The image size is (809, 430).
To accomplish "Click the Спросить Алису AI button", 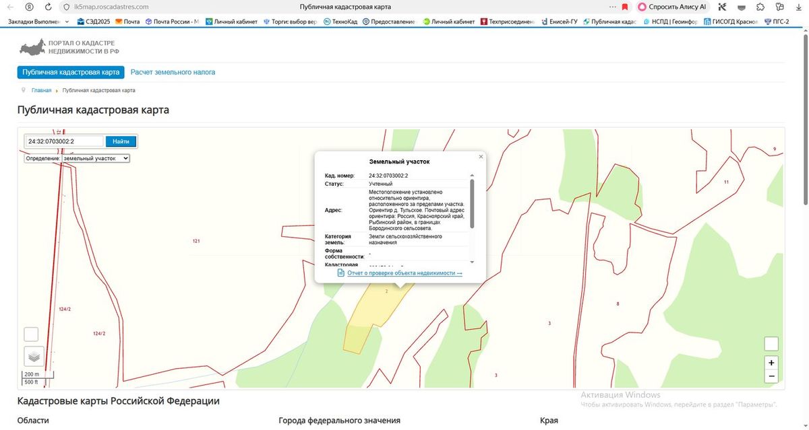I will [672, 7].
